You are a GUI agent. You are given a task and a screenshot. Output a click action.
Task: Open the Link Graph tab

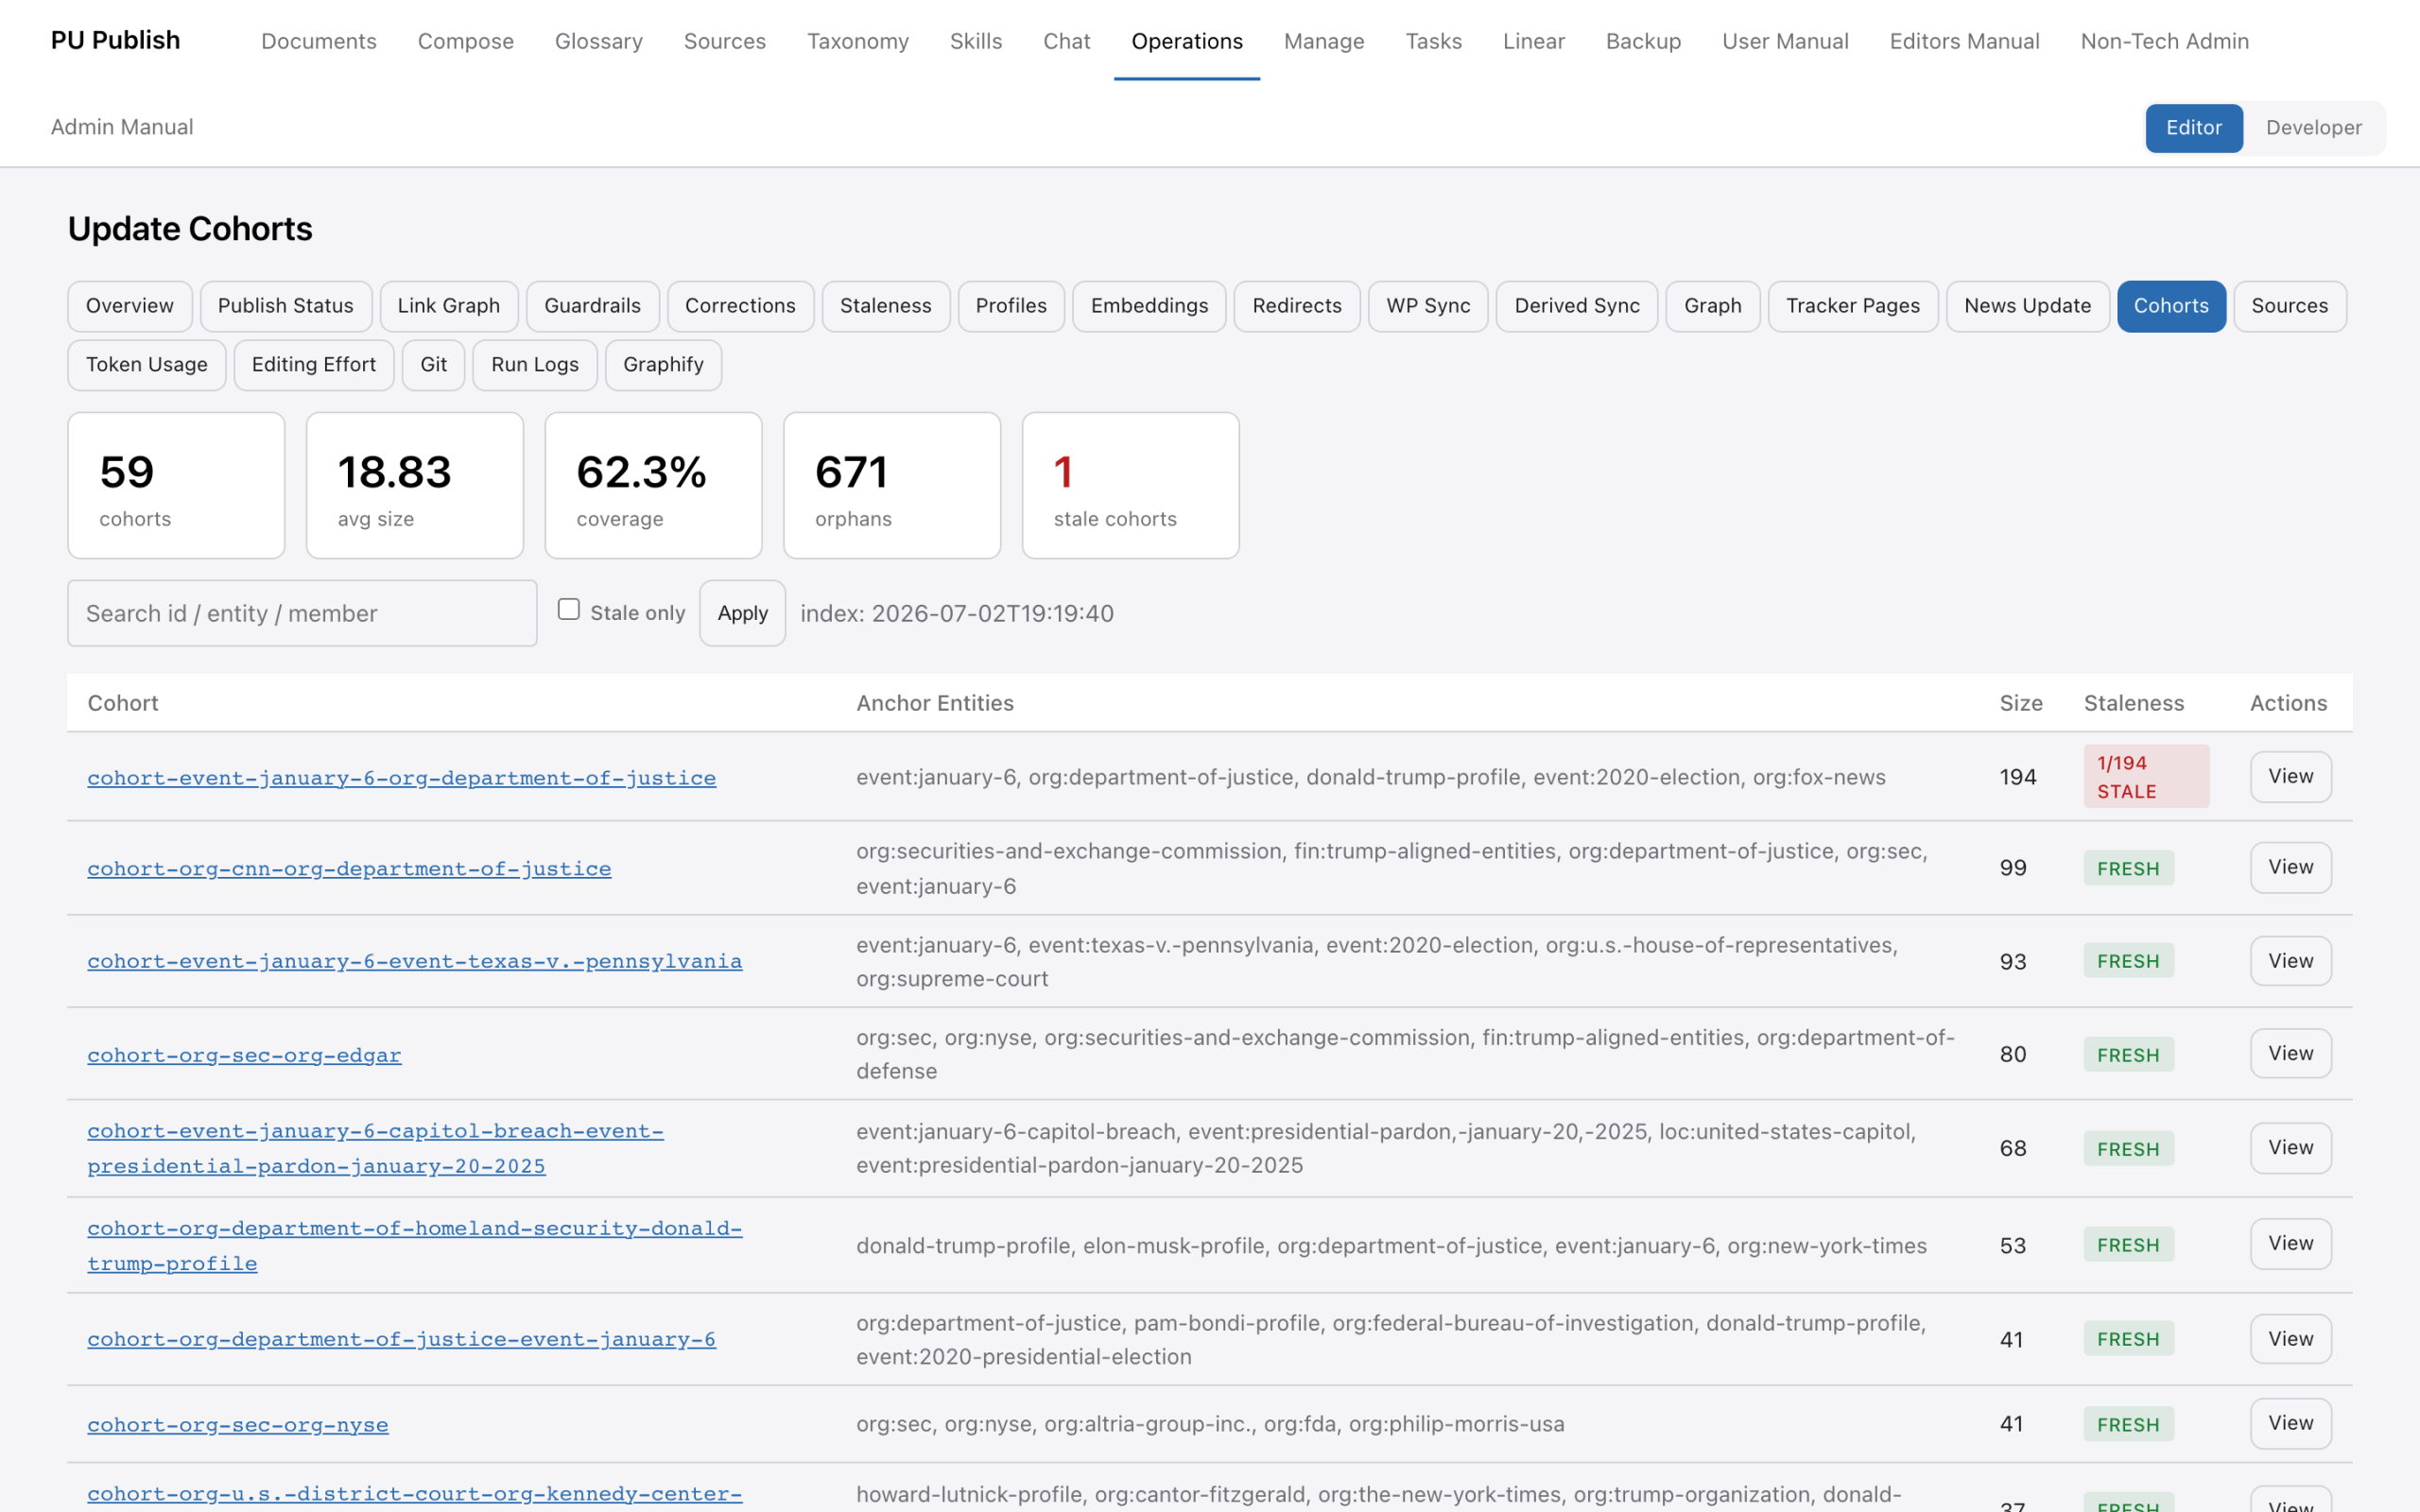449,306
